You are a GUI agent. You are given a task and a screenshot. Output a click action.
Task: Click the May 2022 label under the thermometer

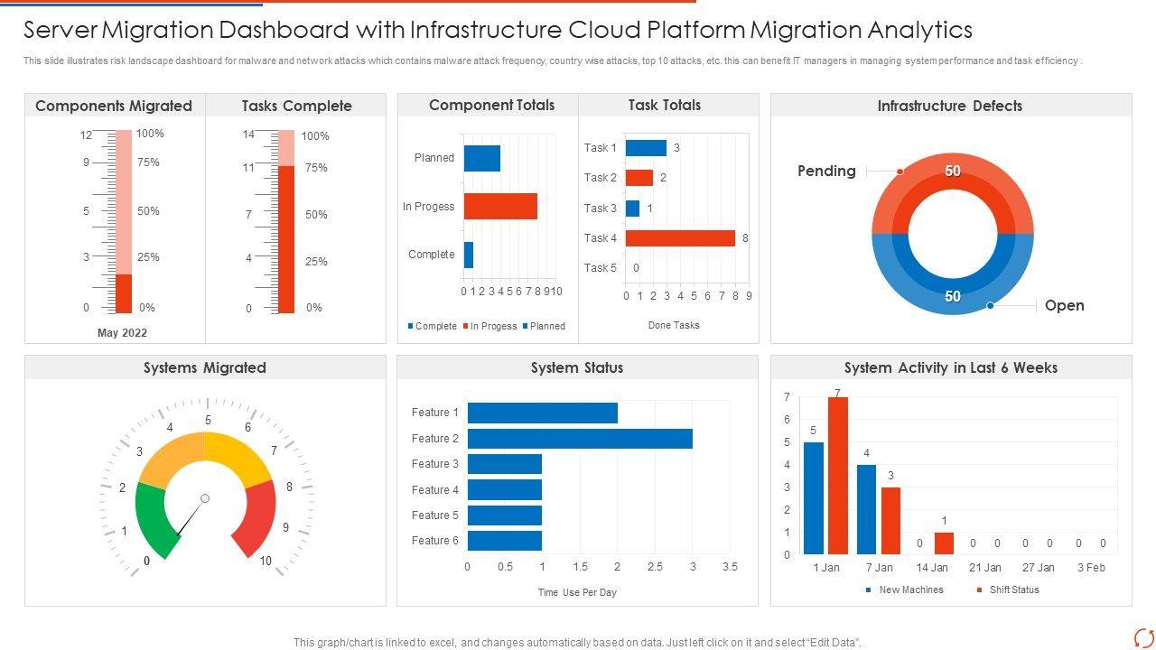pos(122,333)
